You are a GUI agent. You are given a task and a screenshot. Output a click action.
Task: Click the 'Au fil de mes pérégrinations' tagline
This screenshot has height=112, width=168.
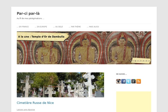[31, 18]
